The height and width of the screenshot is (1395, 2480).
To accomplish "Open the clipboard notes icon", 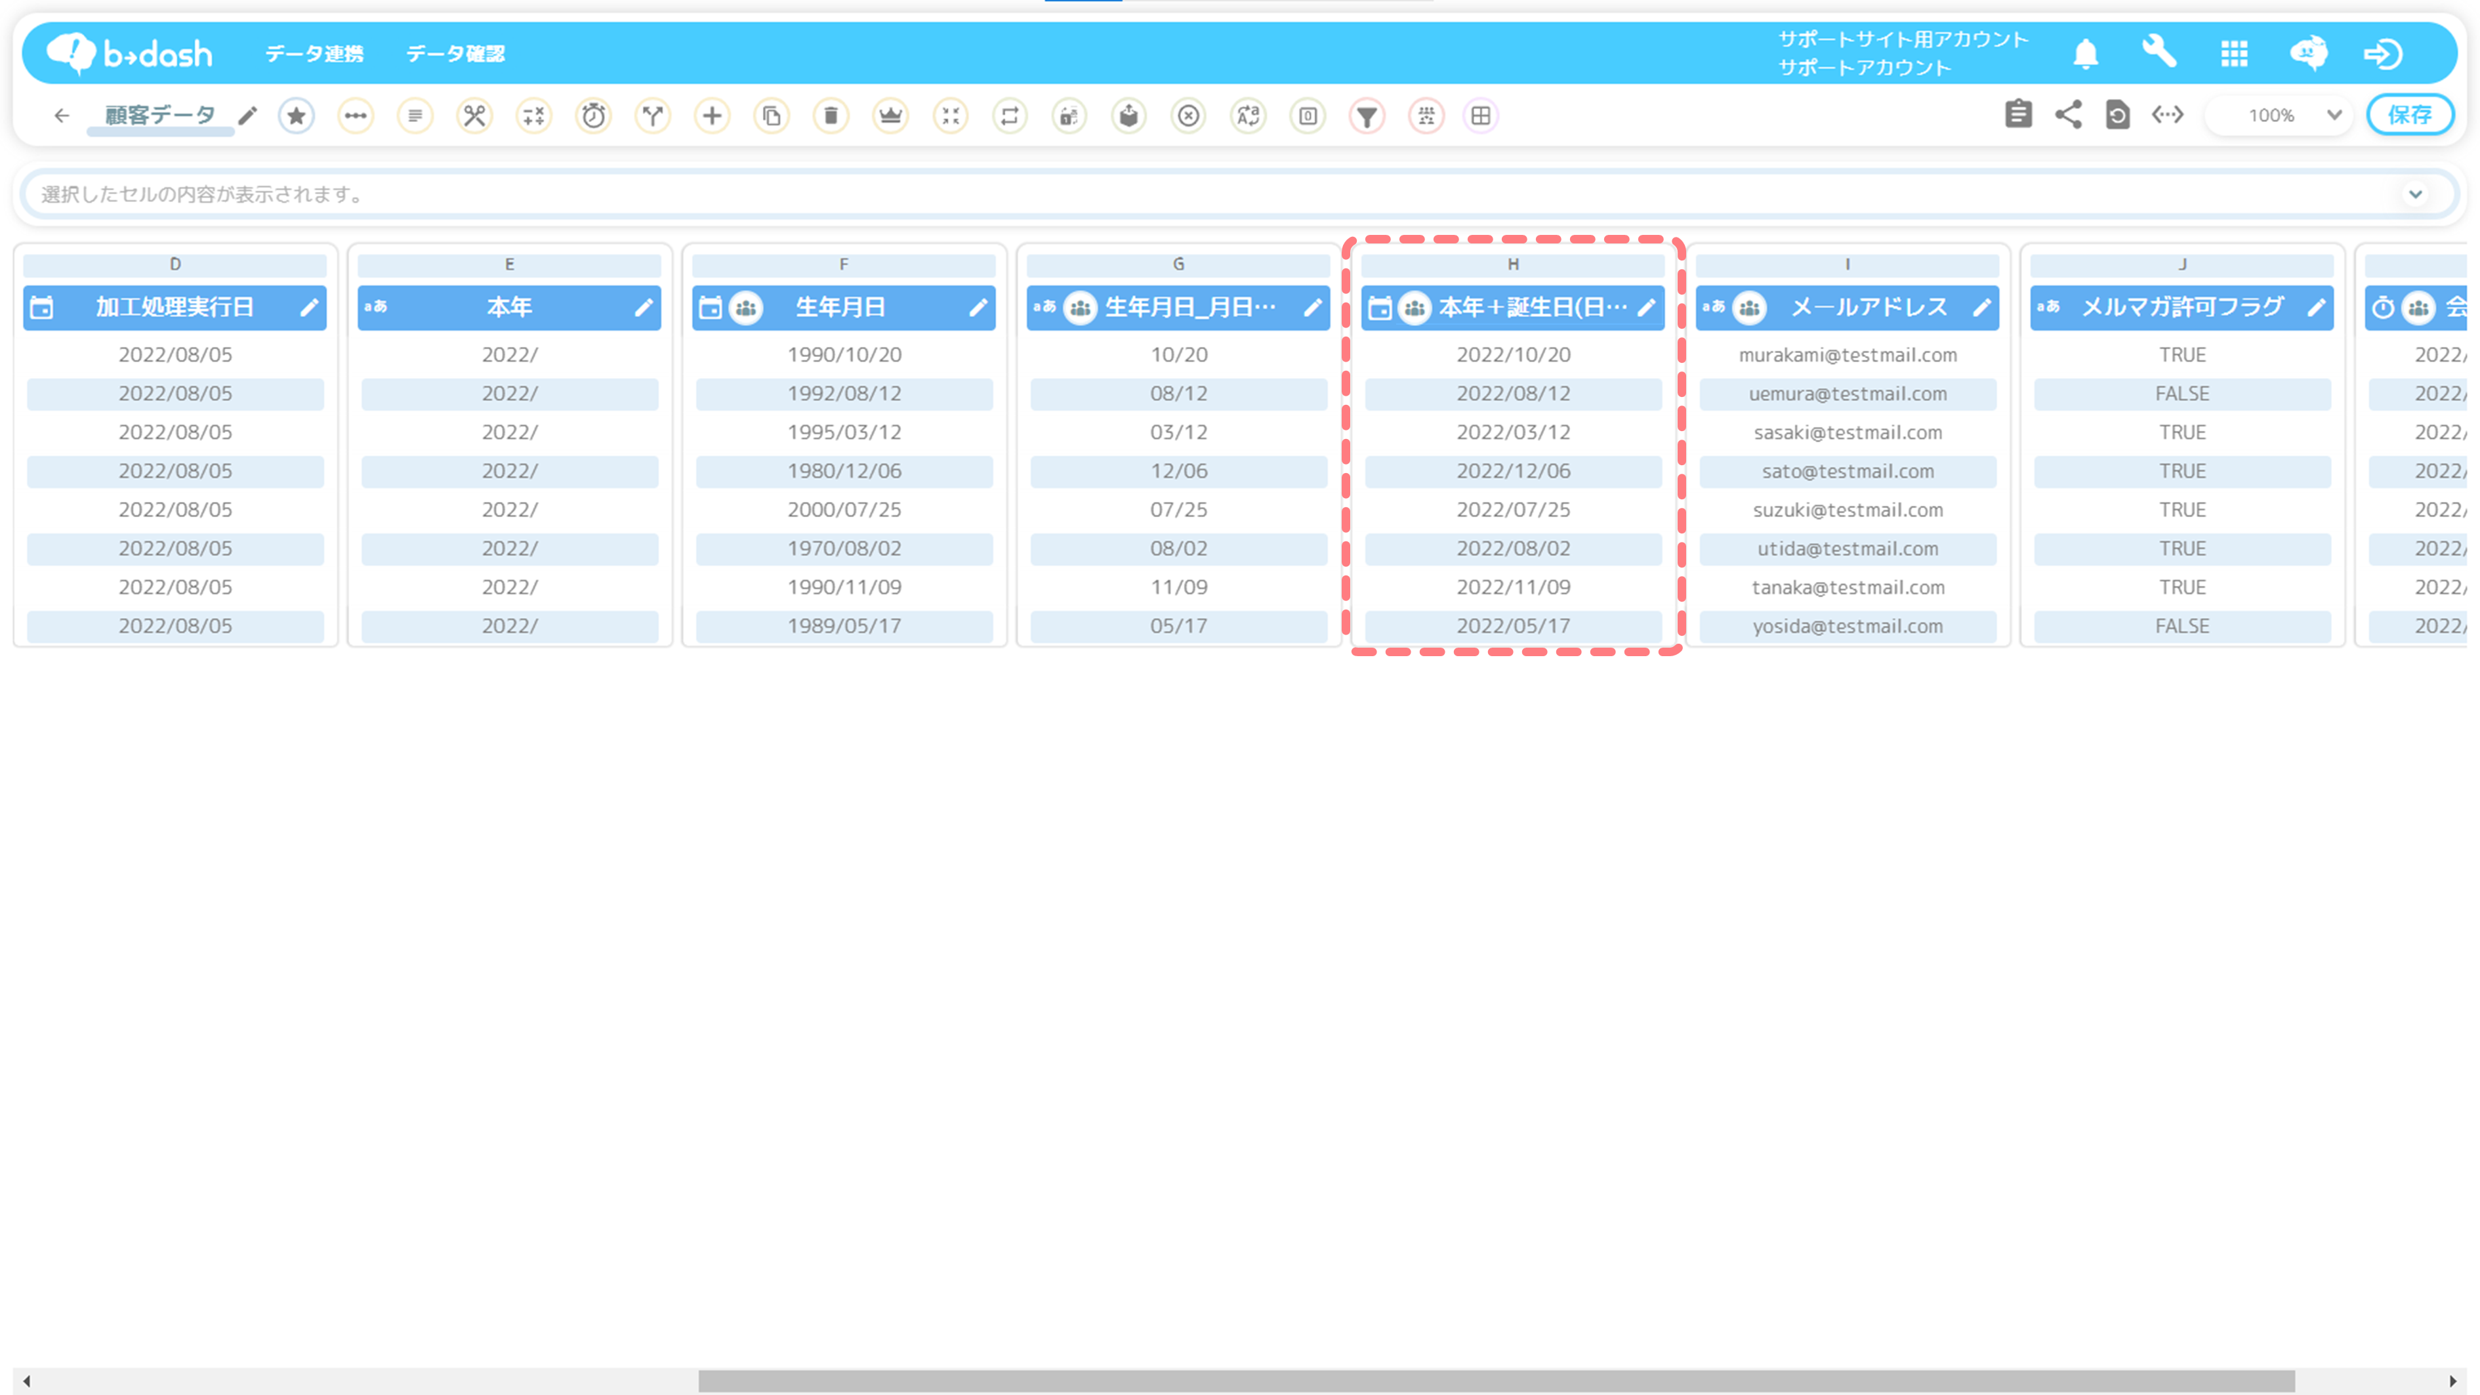I will (x=2019, y=115).
